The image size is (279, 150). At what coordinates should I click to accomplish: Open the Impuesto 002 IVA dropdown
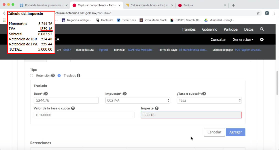tap(138, 100)
